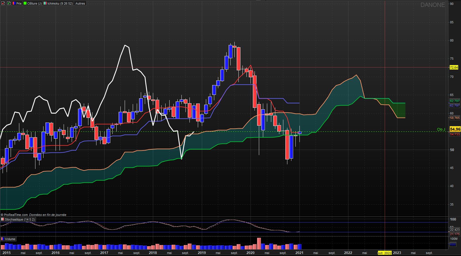Click the Volume label color icon
The width and height of the screenshot is (461, 256).
[x=3, y=239]
